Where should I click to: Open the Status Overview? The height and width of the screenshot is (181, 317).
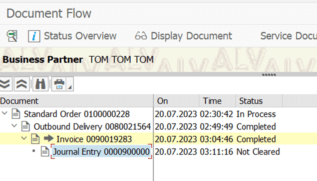(80, 36)
